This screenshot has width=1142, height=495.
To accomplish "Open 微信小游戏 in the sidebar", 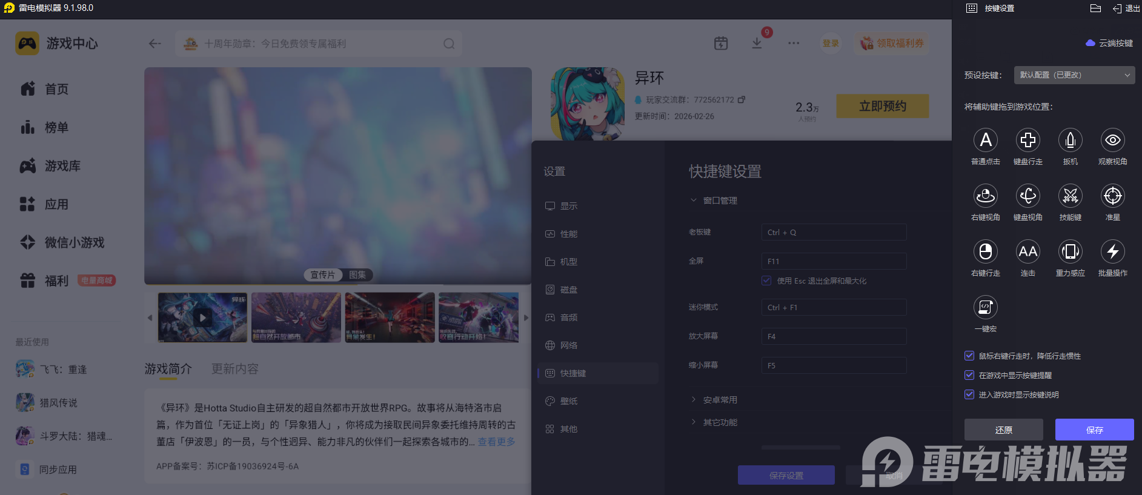I will [62, 242].
